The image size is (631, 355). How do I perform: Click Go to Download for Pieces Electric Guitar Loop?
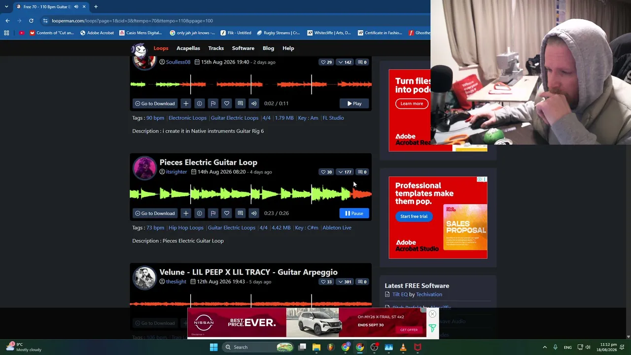point(155,213)
